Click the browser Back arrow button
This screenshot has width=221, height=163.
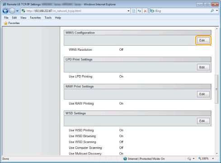[5, 11]
